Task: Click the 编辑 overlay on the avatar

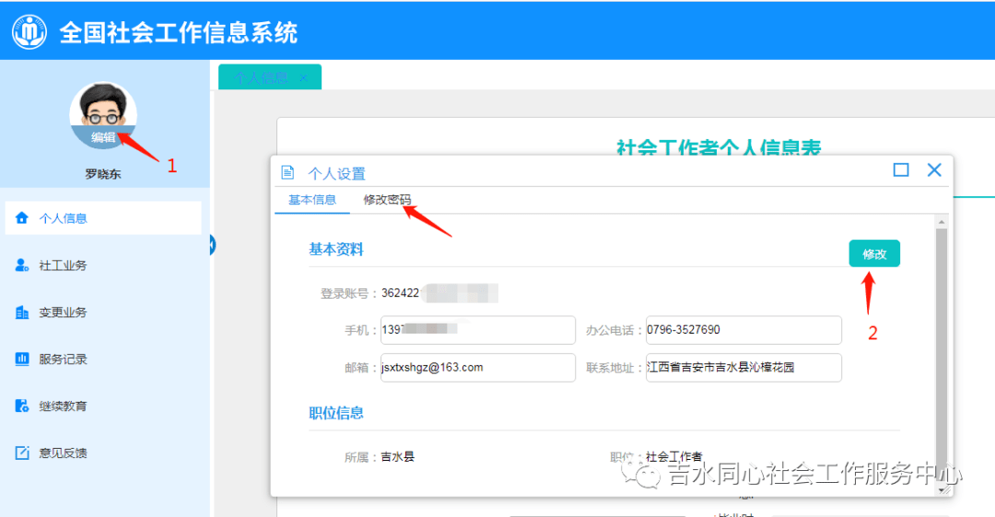Action: 103,137
